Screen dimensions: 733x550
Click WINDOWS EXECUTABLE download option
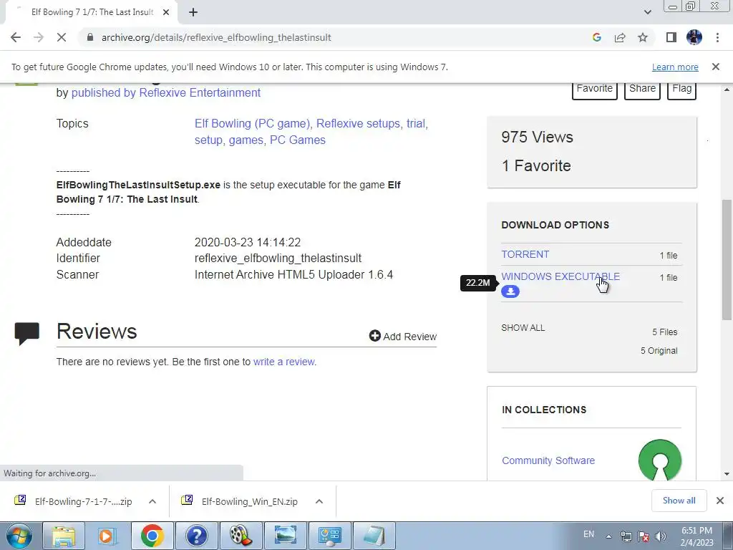click(560, 276)
